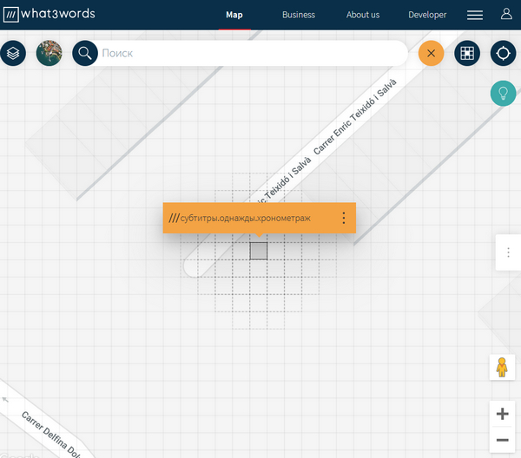Click the lightbulb tips button
This screenshot has width=521, height=458.
(x=503, y=93)
